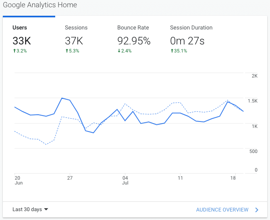Image resolution: width=270 pixels, height=220 pixels.
Task: Click the caret arrow beside Last 30 days
Action: [x=46, y=210]
